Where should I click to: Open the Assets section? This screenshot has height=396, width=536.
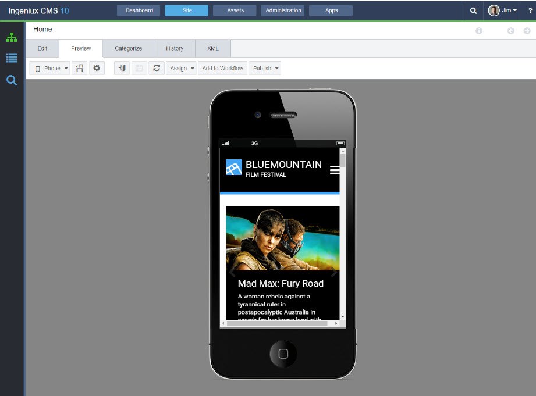[x=235, y=10]
